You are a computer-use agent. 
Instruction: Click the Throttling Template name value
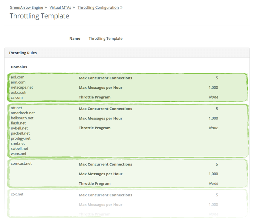[105, 39]
